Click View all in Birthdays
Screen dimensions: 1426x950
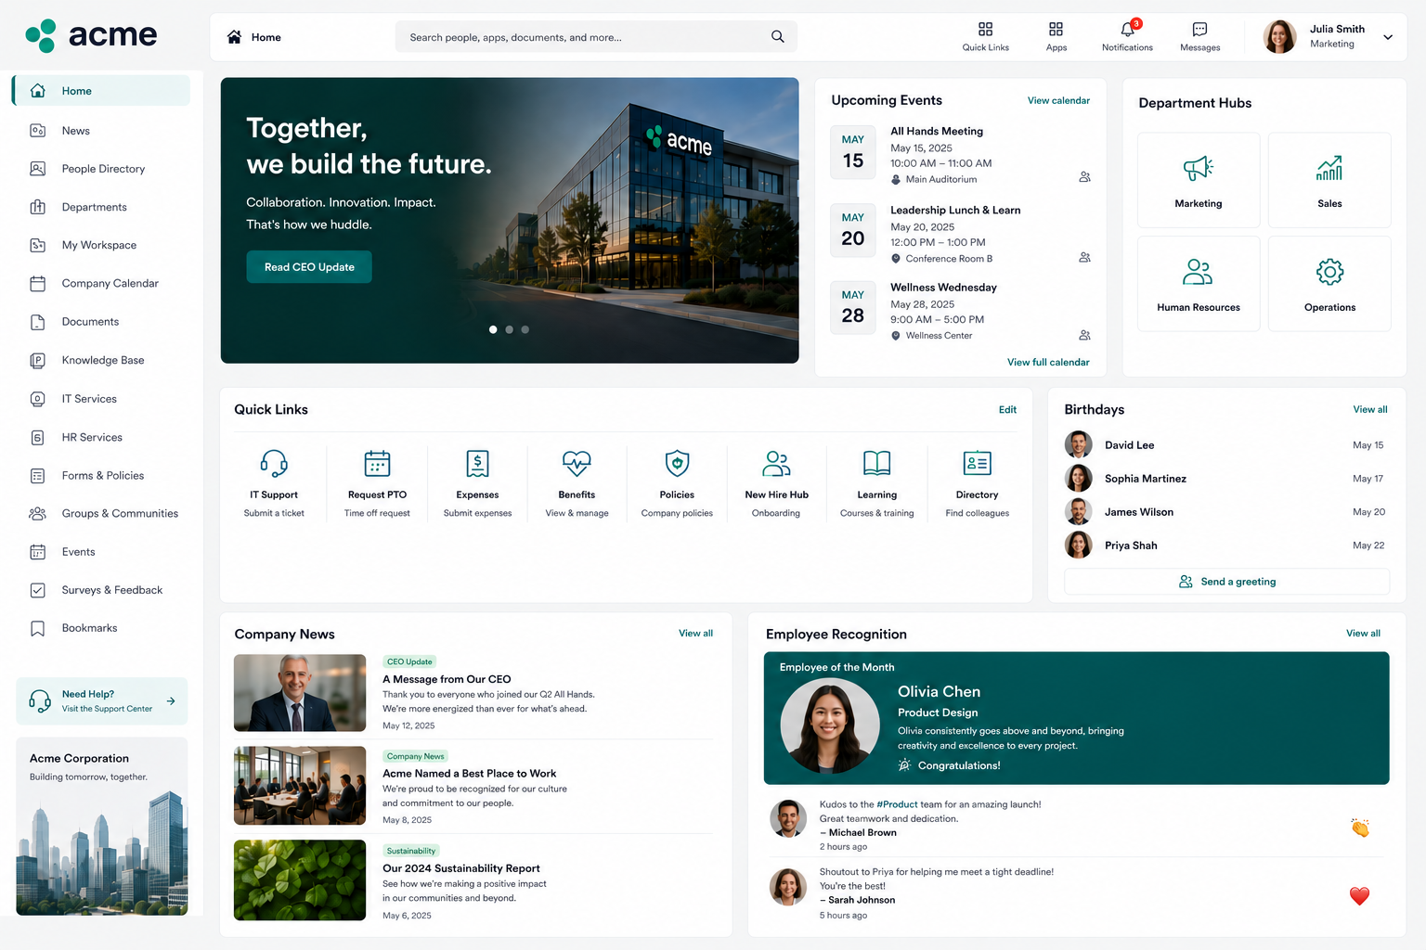[1370, 409]
